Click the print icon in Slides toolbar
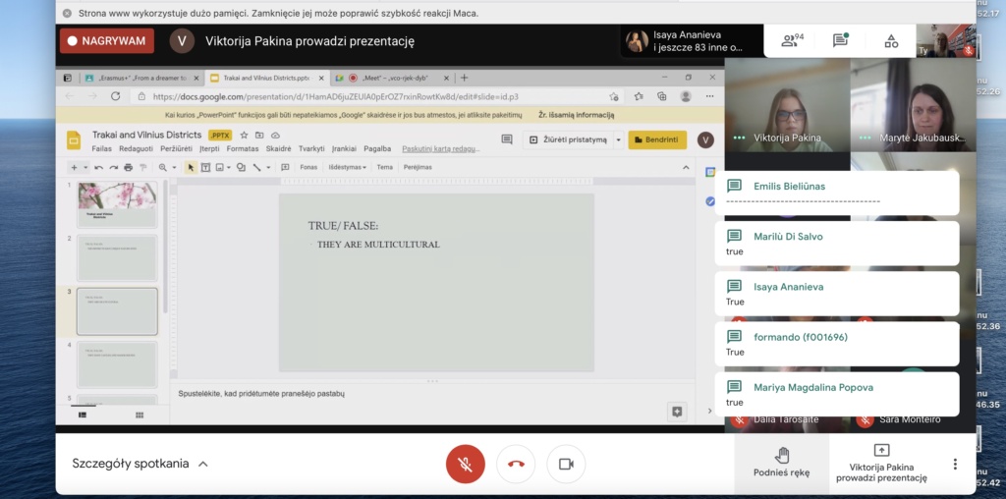1006x499 pixels. (128, 168)
